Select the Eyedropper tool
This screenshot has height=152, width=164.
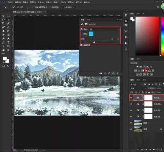[8, 23]
